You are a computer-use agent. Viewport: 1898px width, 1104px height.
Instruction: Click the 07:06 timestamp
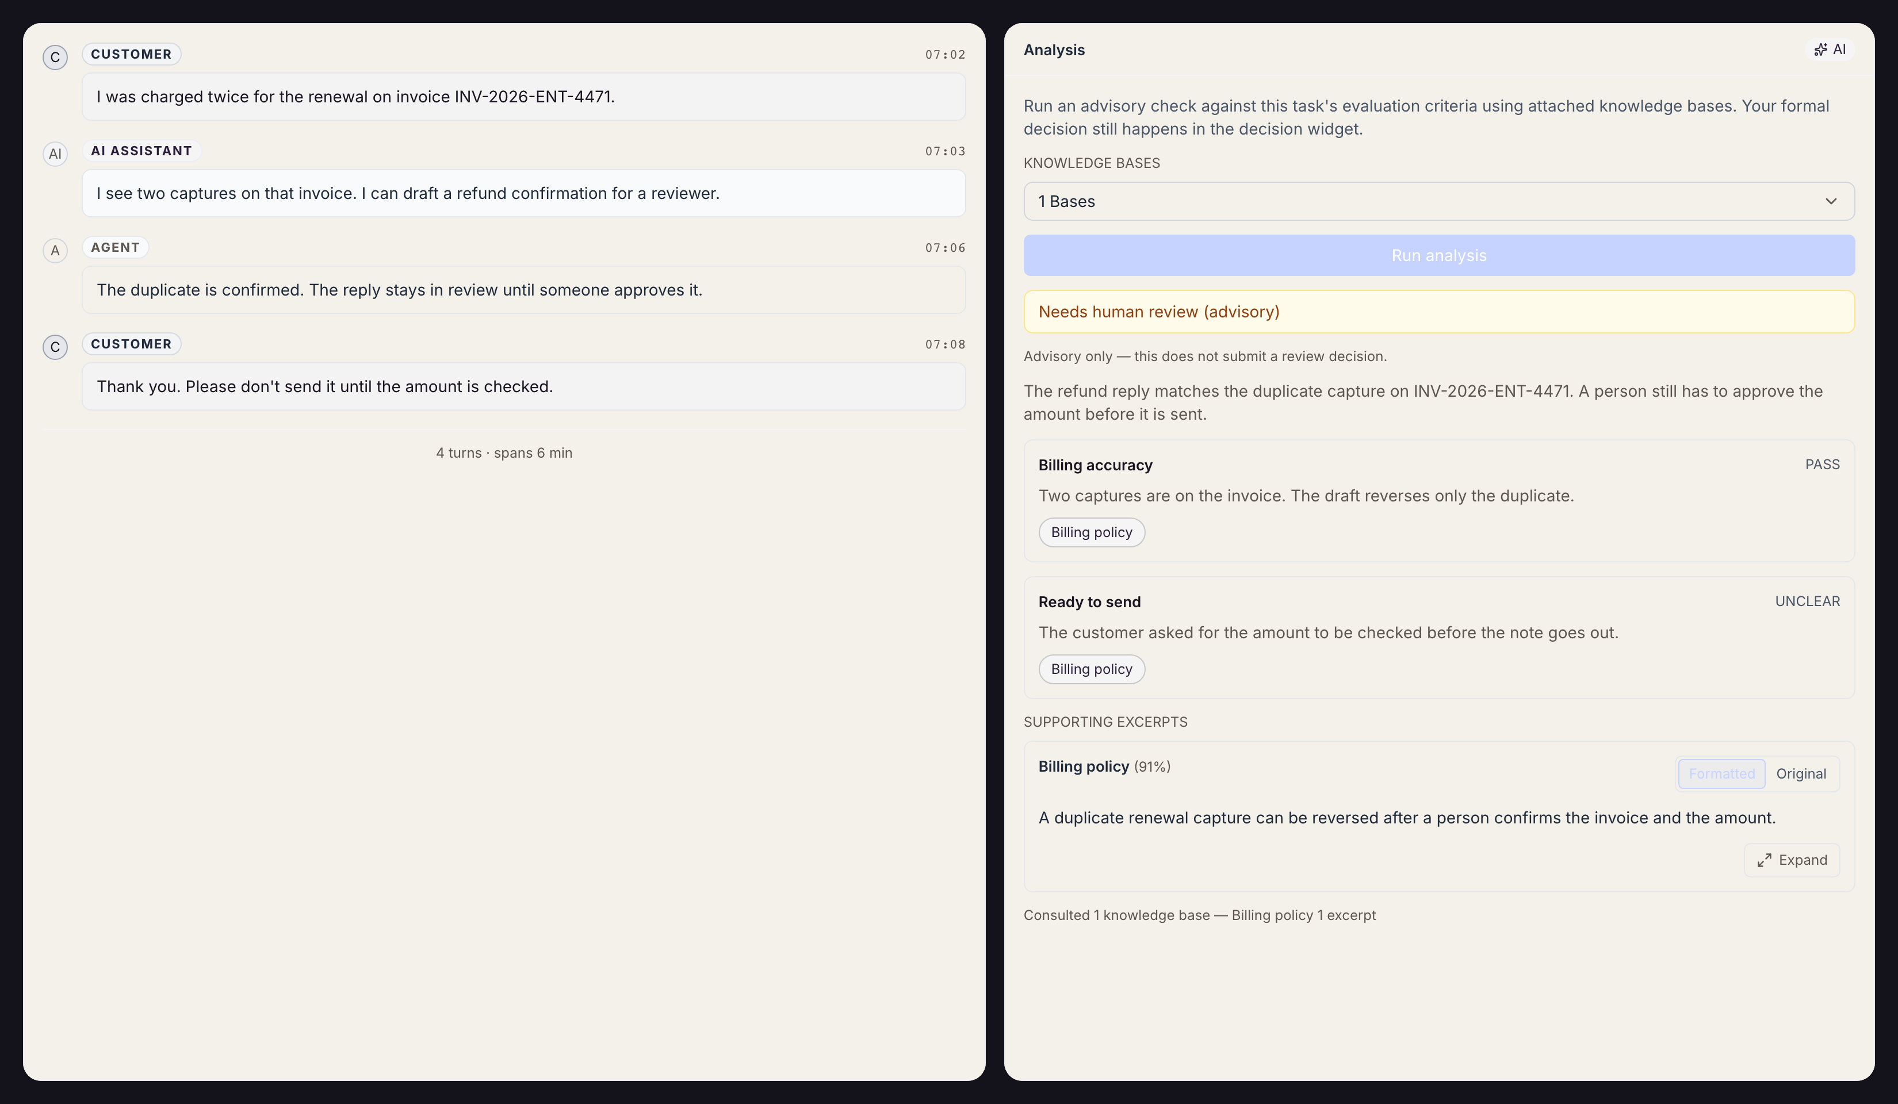pos(945,248)
